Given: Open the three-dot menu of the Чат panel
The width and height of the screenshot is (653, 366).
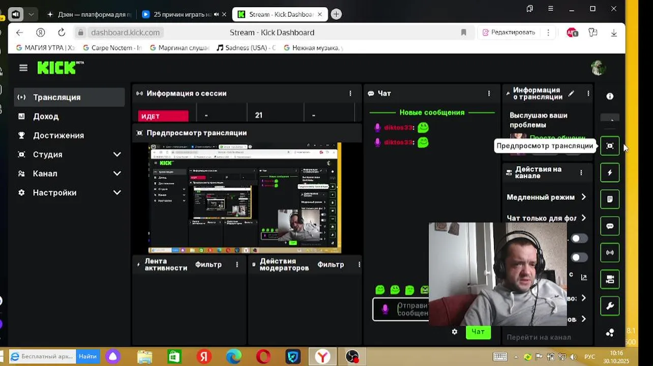Looking at the screenshot, I should [489, 94].
